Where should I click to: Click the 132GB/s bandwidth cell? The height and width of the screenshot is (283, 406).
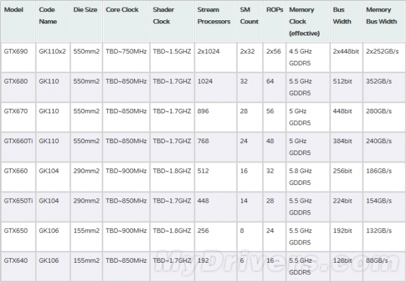coord(384,237)
